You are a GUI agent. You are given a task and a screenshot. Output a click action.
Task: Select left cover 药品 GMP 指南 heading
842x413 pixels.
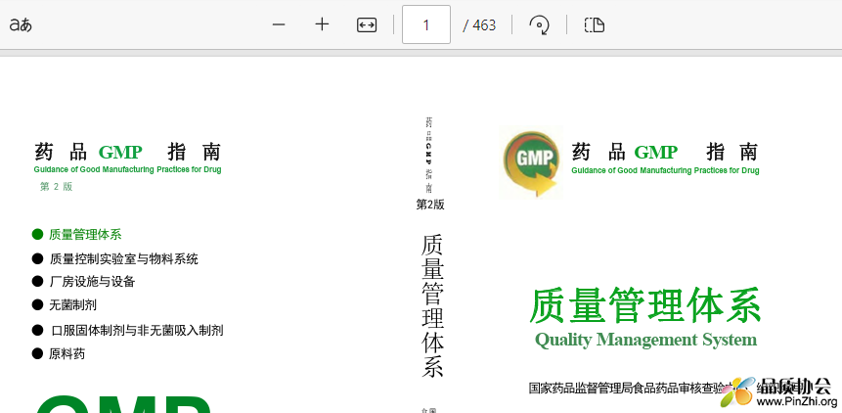coord(128,153)
